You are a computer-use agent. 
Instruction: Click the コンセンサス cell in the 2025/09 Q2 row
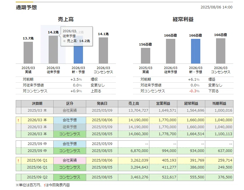[70, 177]
